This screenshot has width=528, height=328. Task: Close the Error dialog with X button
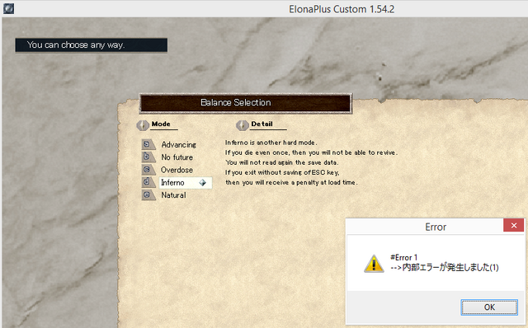[513, 225]
